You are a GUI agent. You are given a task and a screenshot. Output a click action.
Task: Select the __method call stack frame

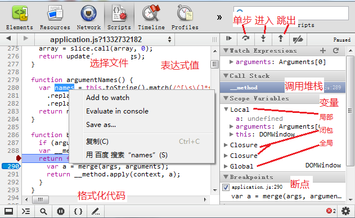(x=282, y=88)
